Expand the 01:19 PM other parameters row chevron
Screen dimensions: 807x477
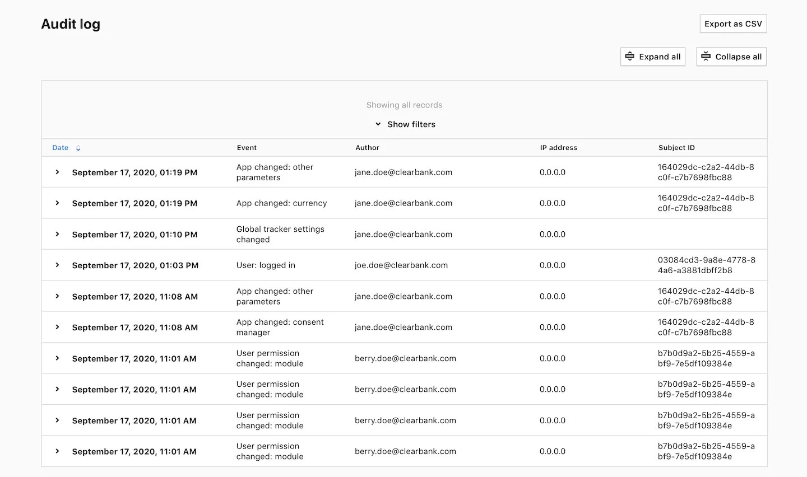click(x=57, y=172)
